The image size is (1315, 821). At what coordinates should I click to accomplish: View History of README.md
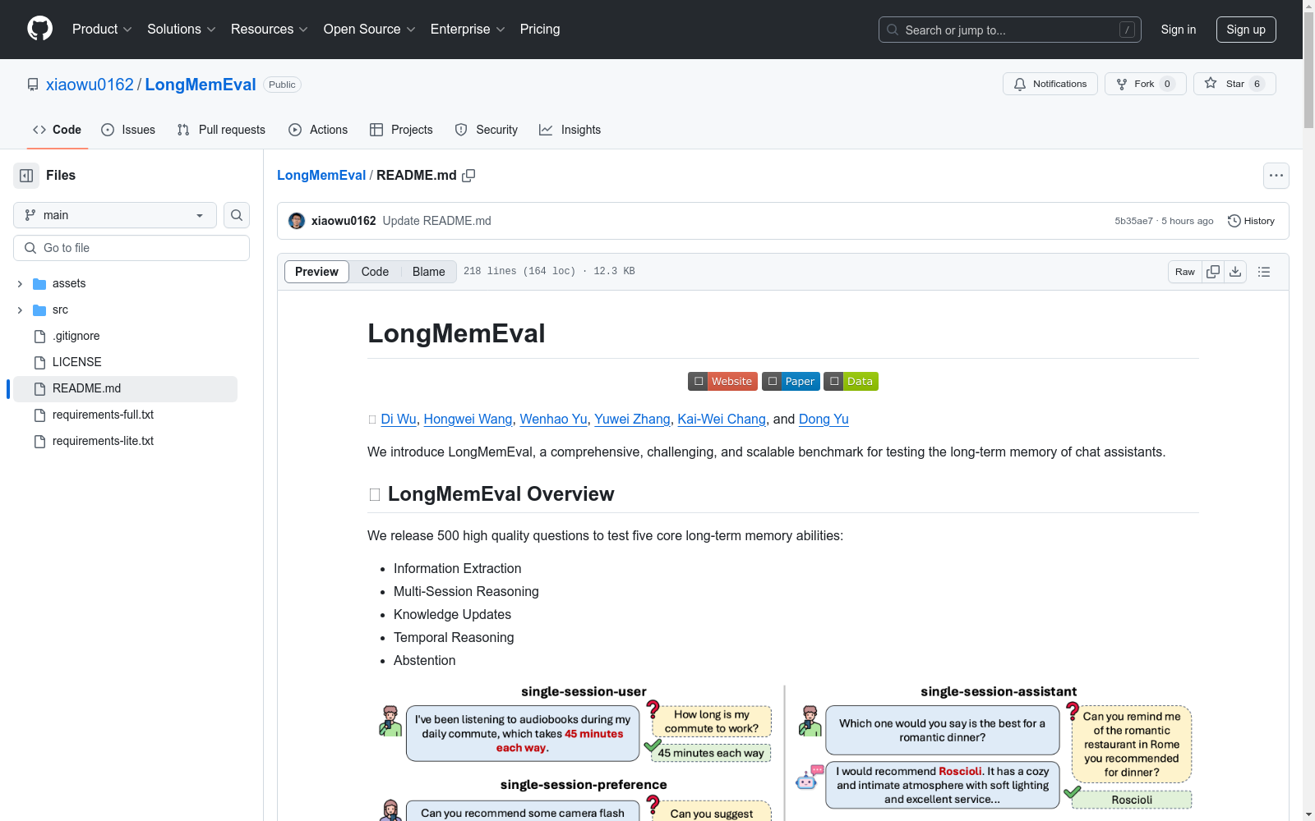click(x=1251, y=220)
